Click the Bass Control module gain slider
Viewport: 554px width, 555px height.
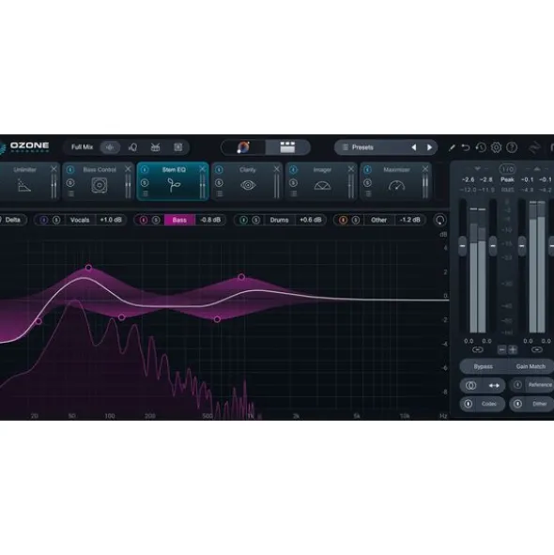click(128, 186)
